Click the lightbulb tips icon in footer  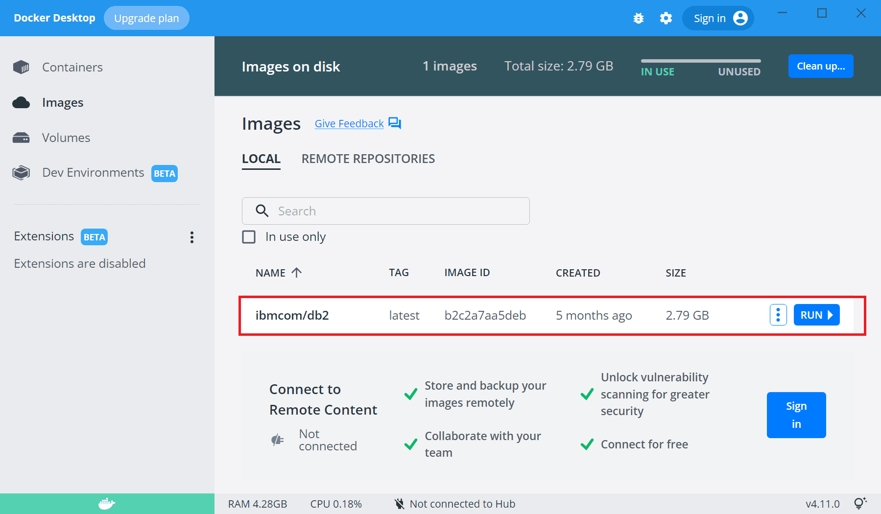pyautogui.click(x=860, y=503)
